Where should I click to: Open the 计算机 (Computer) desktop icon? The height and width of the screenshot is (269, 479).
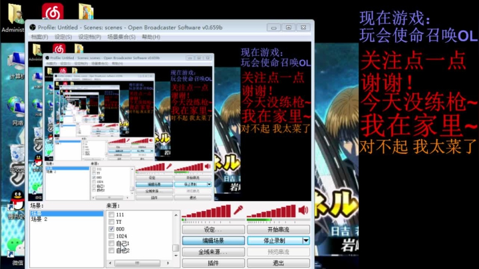click(x=15, y=63)
